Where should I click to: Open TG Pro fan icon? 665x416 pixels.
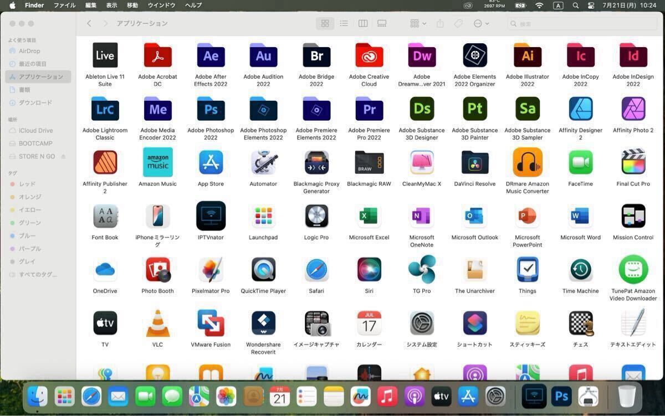(422, 270)
